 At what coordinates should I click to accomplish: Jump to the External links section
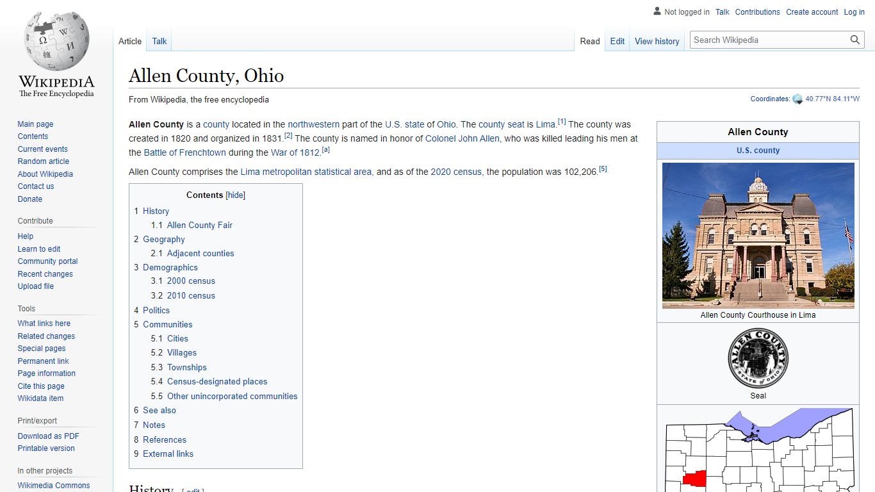(x=168, y=454)
